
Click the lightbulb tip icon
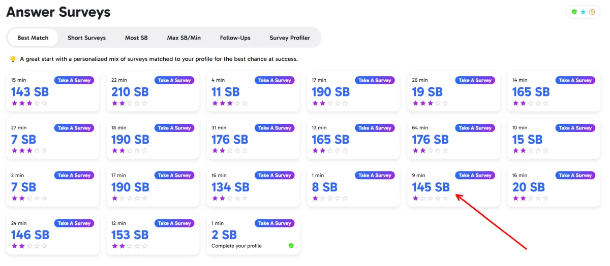point(13,59)
